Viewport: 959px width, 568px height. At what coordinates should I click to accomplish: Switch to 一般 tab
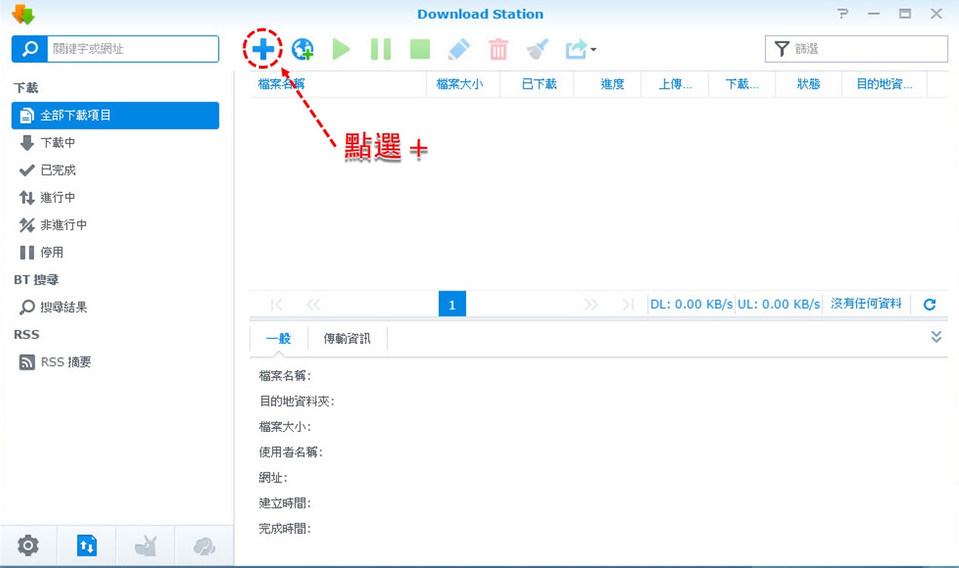coord(279,339)
